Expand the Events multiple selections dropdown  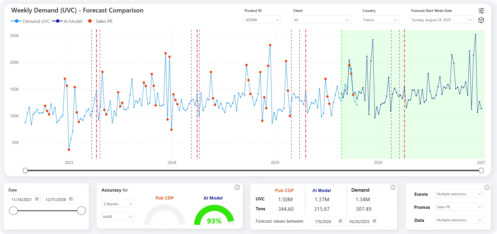coord(459,194)
